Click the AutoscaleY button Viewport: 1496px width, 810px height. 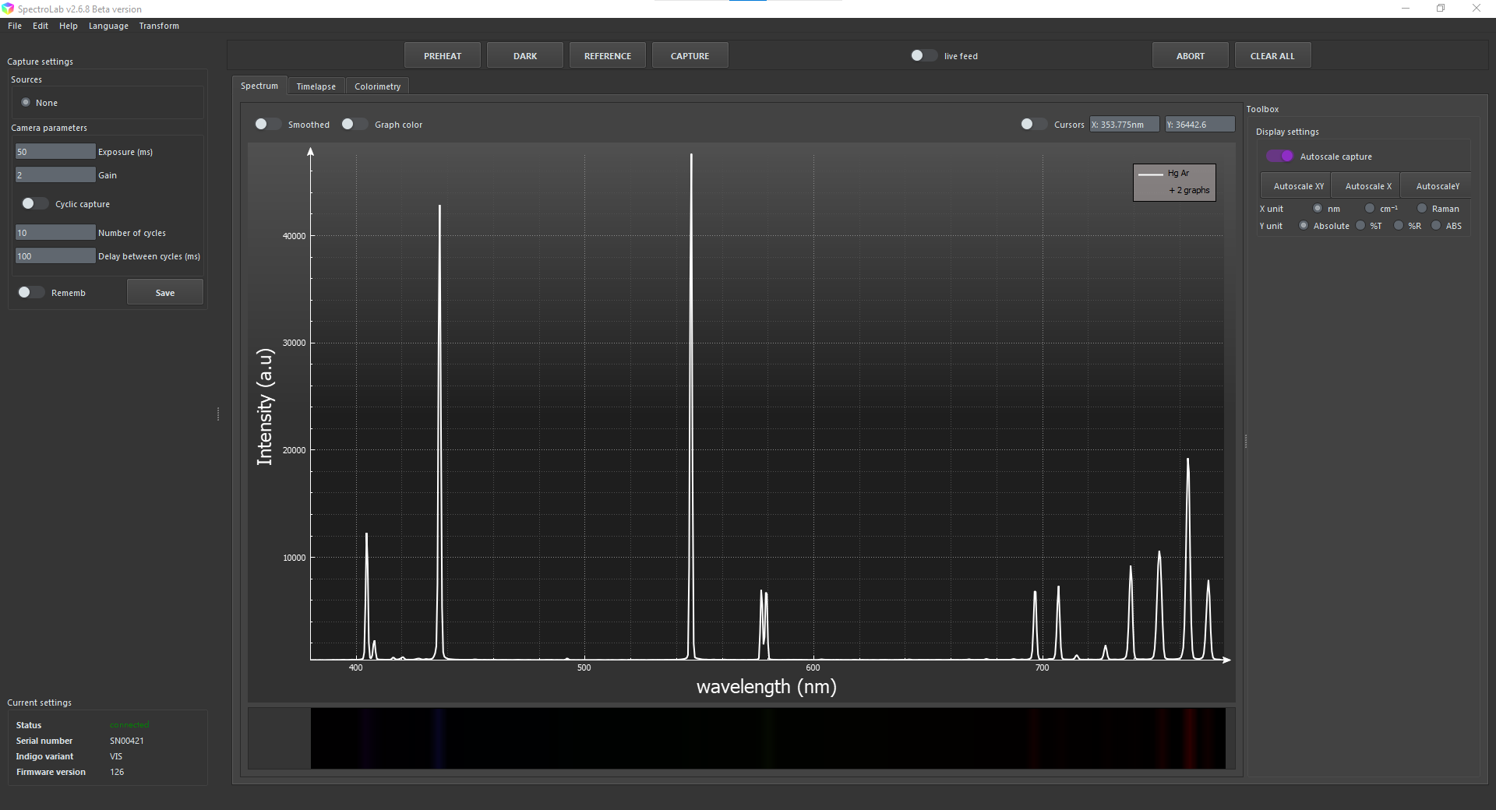click(x=1438, y=186)
